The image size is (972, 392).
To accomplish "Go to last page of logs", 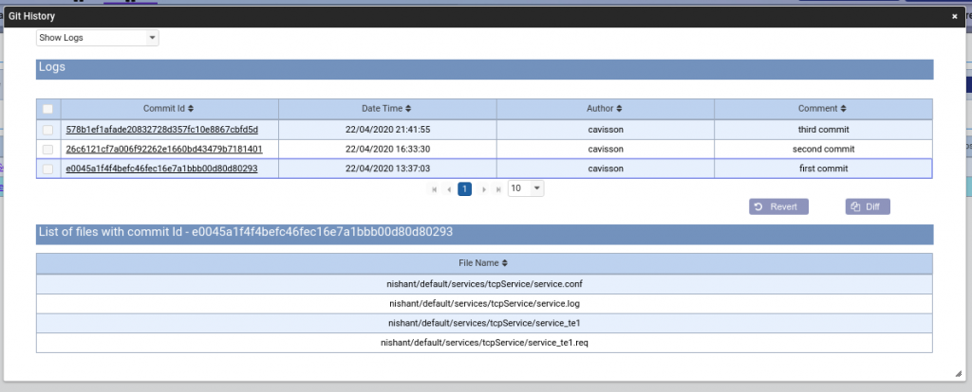I will (498, 189).
